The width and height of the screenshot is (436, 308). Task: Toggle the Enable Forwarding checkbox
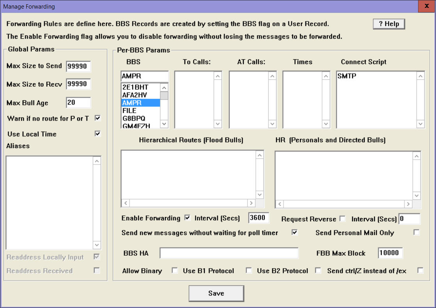point(187,218)
